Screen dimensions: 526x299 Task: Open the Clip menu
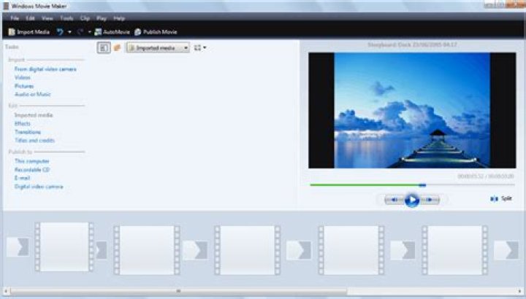click(85, 18)
